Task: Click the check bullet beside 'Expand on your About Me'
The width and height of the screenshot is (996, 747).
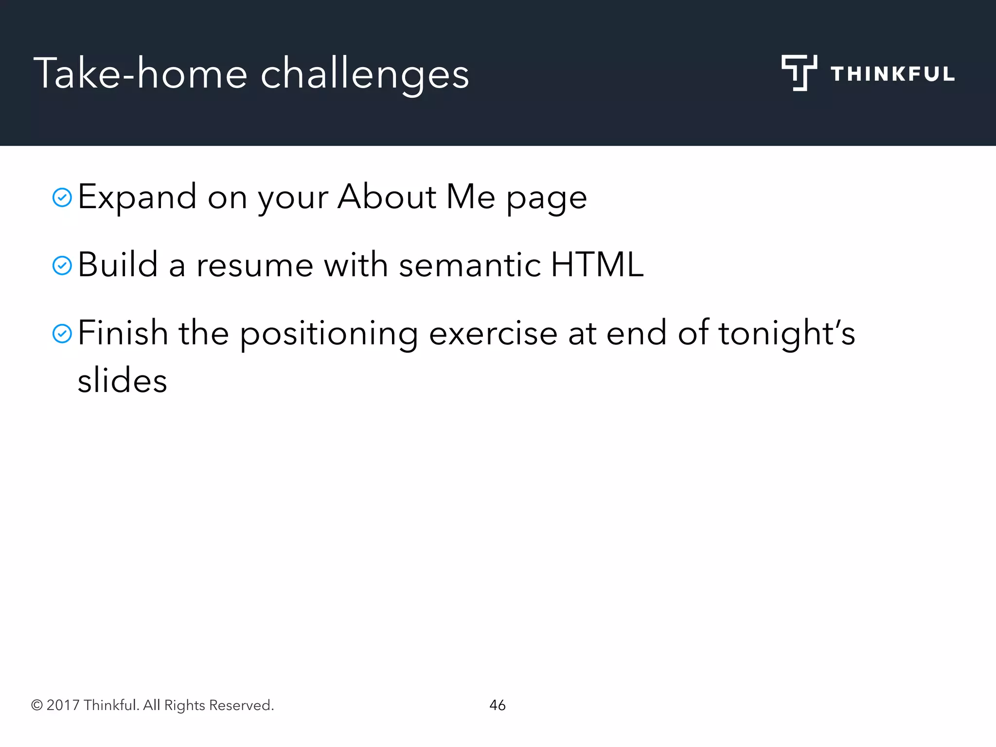Action: [62, 197]
